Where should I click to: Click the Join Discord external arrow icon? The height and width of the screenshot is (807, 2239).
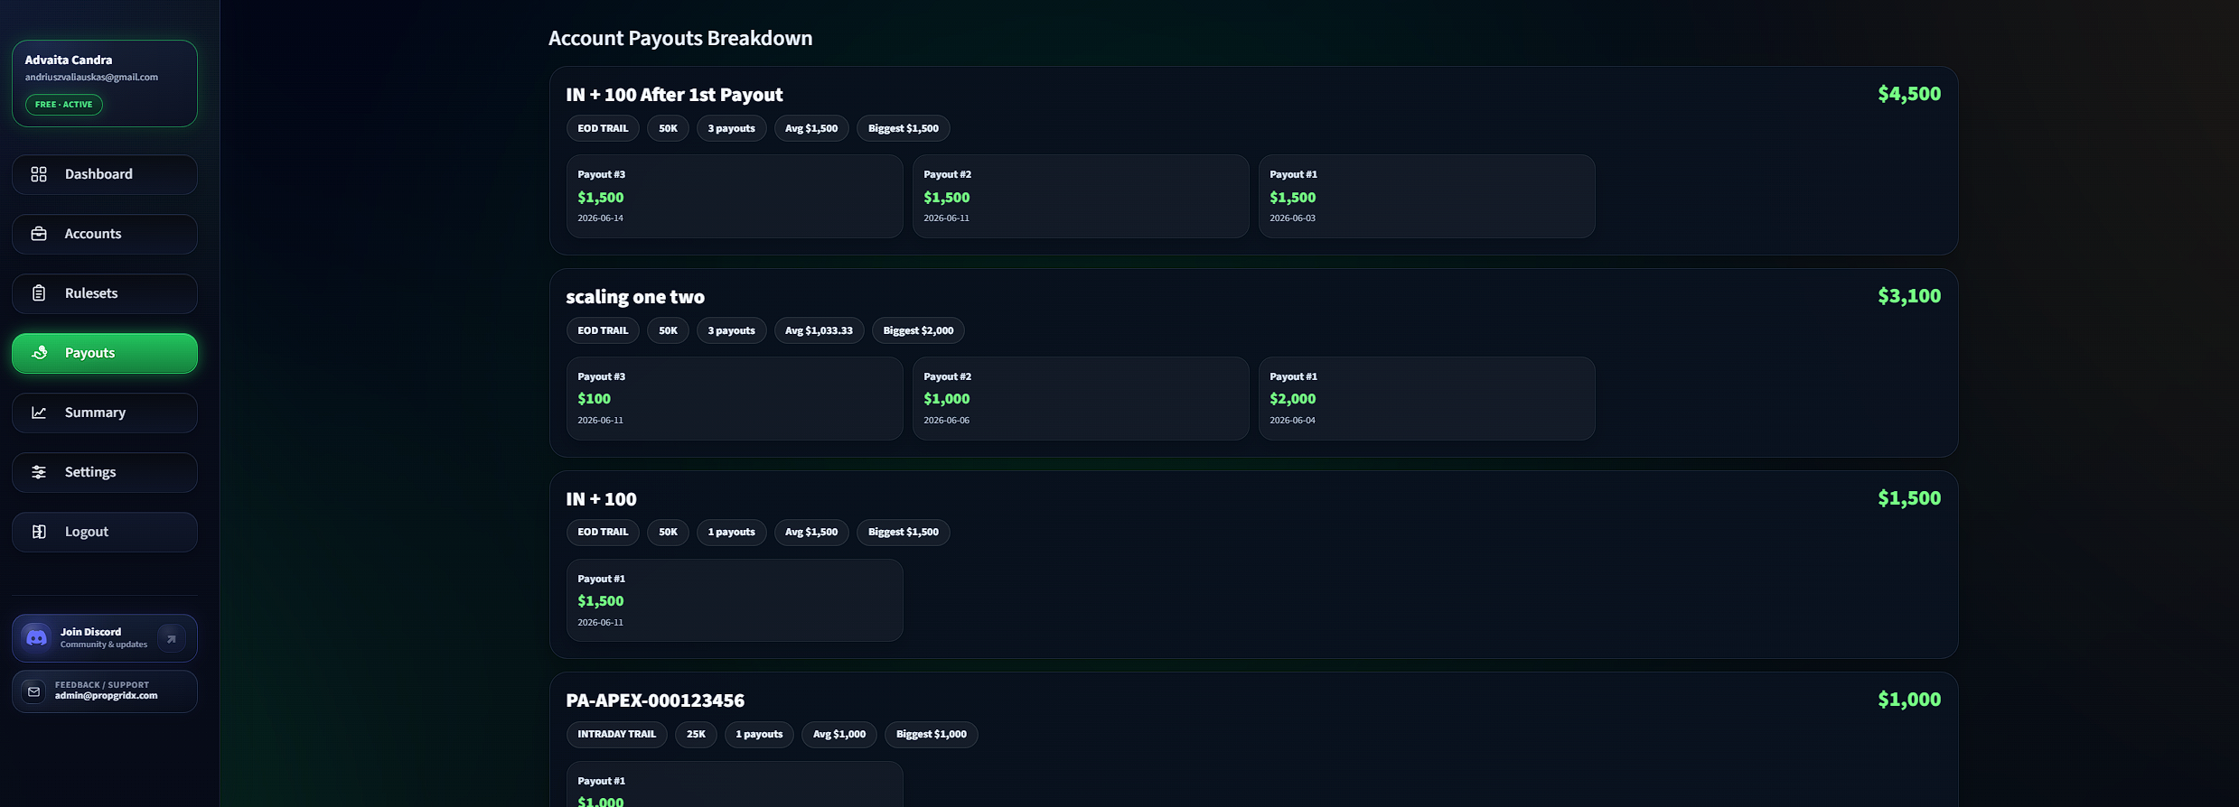pyautogui.click(x=171, y=638)
